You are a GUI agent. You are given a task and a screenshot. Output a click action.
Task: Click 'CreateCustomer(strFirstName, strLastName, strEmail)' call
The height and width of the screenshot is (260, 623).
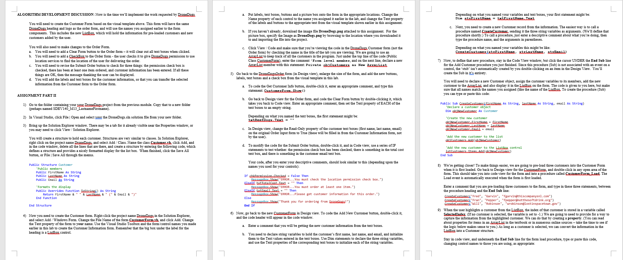(x=511, y=52)
